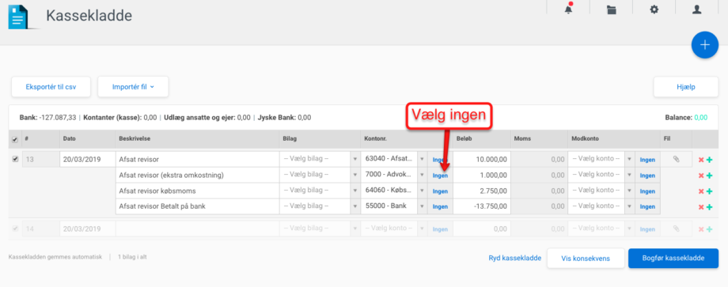The width and height of the screenshot is (728, 287).
Task: Open 'Importér fil' dropdown
Action: coord(133,87)
